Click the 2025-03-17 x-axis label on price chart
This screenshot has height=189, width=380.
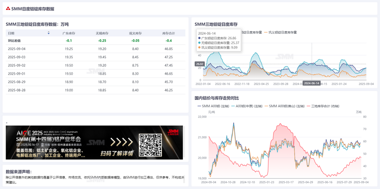click(x=285, y=182)
